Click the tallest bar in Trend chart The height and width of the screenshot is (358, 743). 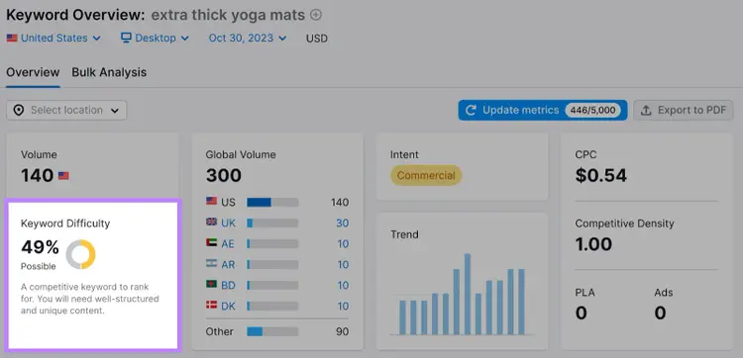(468, 294)
